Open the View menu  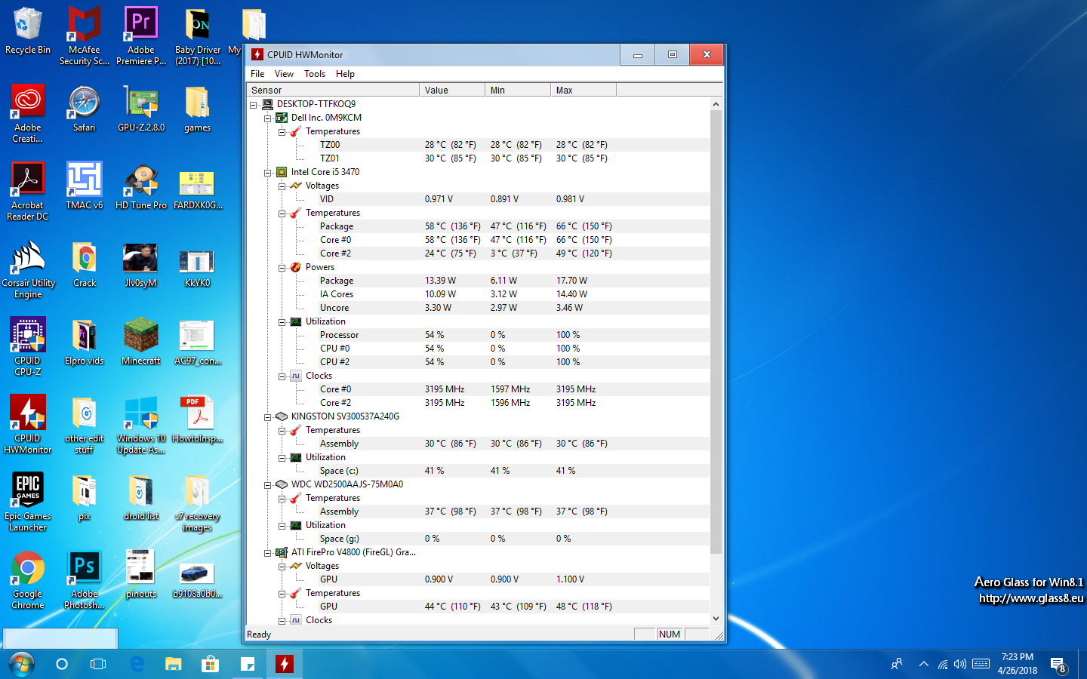(284, 74)
